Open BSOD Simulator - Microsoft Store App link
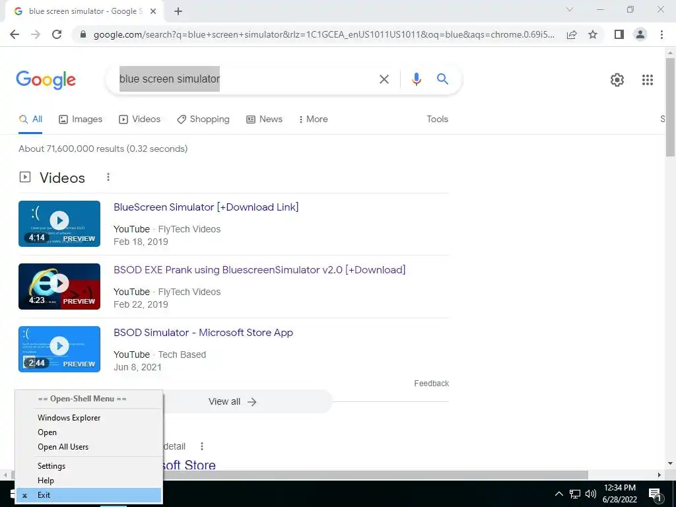676x507 pixels. tap(203, 333)
